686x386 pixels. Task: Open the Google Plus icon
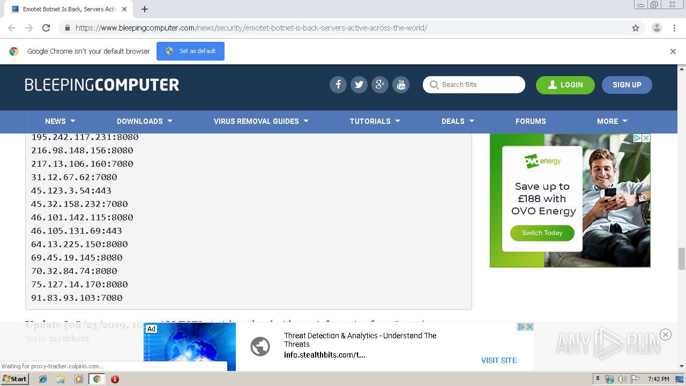(x=380, y=85)
